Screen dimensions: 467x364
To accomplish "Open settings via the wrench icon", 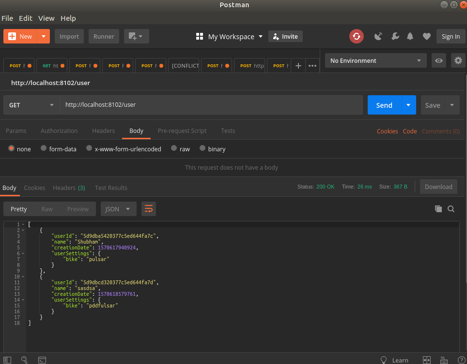I will pyautogui.click(x=394, y=36).
